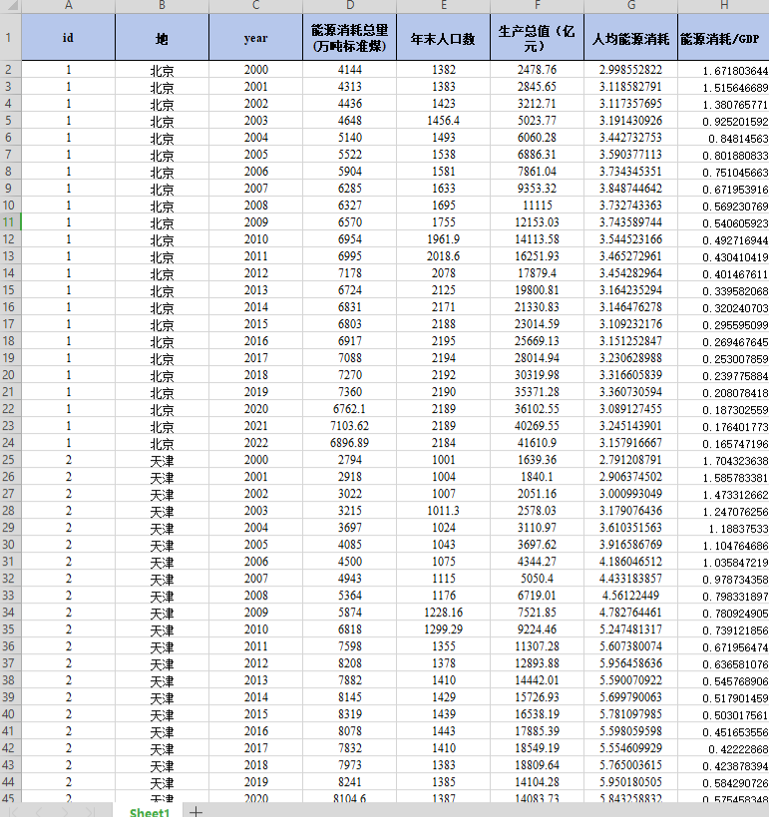Select the energy cell 8319
This screenshot has width=769, height=817.
coord(350,714)
